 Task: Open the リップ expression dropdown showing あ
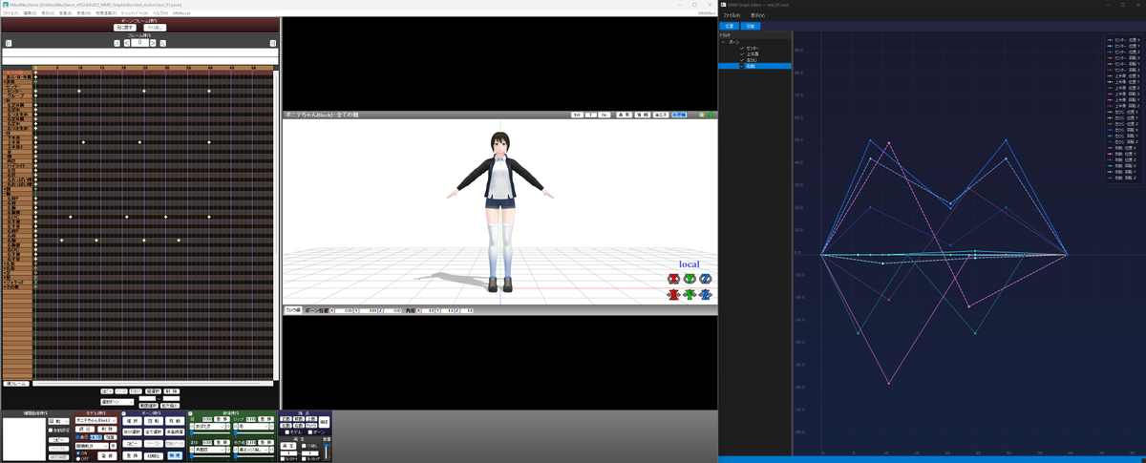[x=253, y=426]
